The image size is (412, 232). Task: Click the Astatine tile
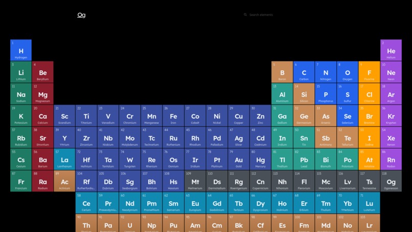369,159
